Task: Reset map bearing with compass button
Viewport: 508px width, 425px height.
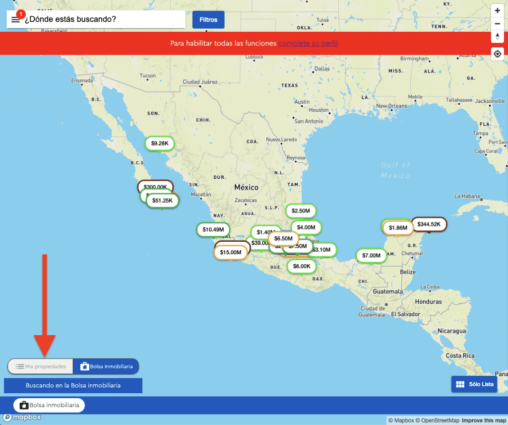Action: 497,36
